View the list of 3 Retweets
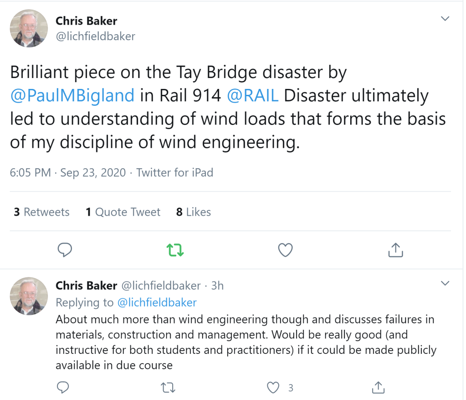Image resolution: width=466 pixels, height=400 pixels. pos(41,212)
